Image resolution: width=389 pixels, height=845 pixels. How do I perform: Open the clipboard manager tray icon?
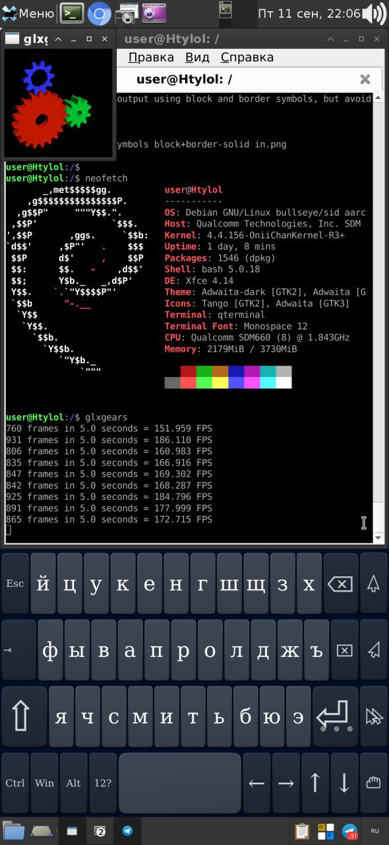pyautogui.click(x=303, y=831)
